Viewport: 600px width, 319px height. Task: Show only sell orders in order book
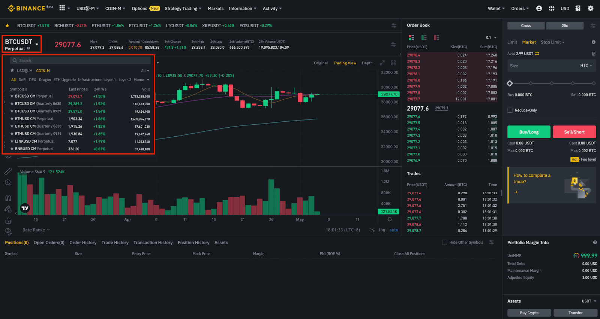(436, 37)
